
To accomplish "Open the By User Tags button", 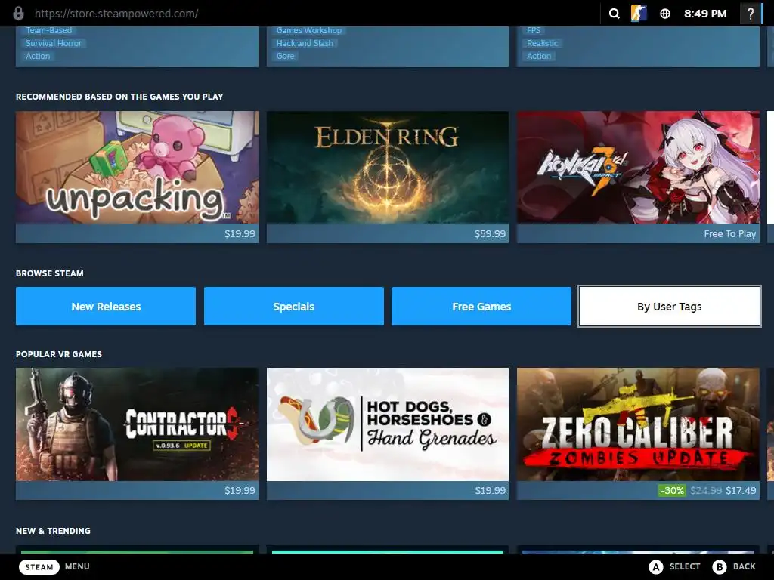I will 670,307.
